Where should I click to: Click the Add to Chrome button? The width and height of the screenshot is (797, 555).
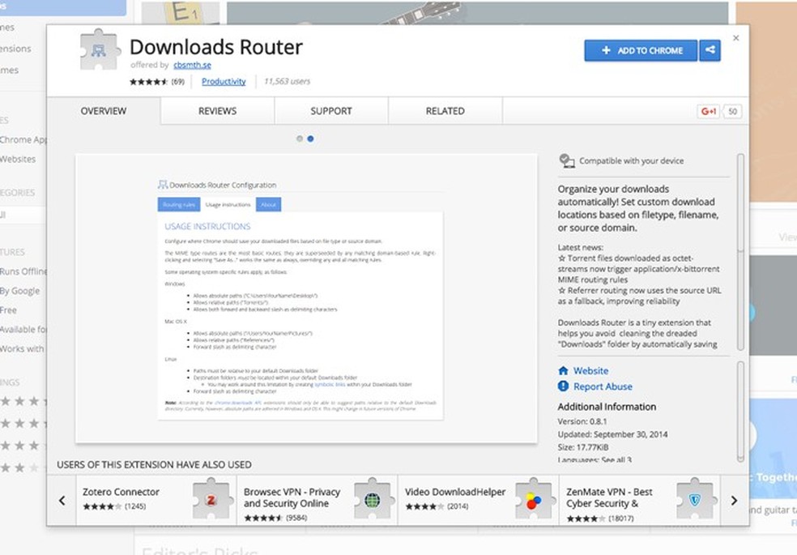(641, 50)
